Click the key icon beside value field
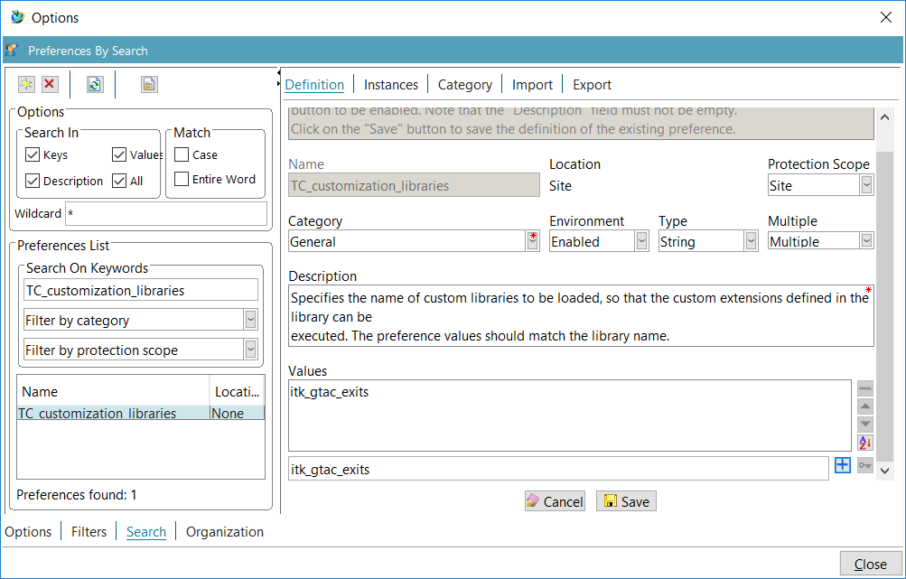The image size is (906, 579). pyautogui.click(x=865, y=465)
